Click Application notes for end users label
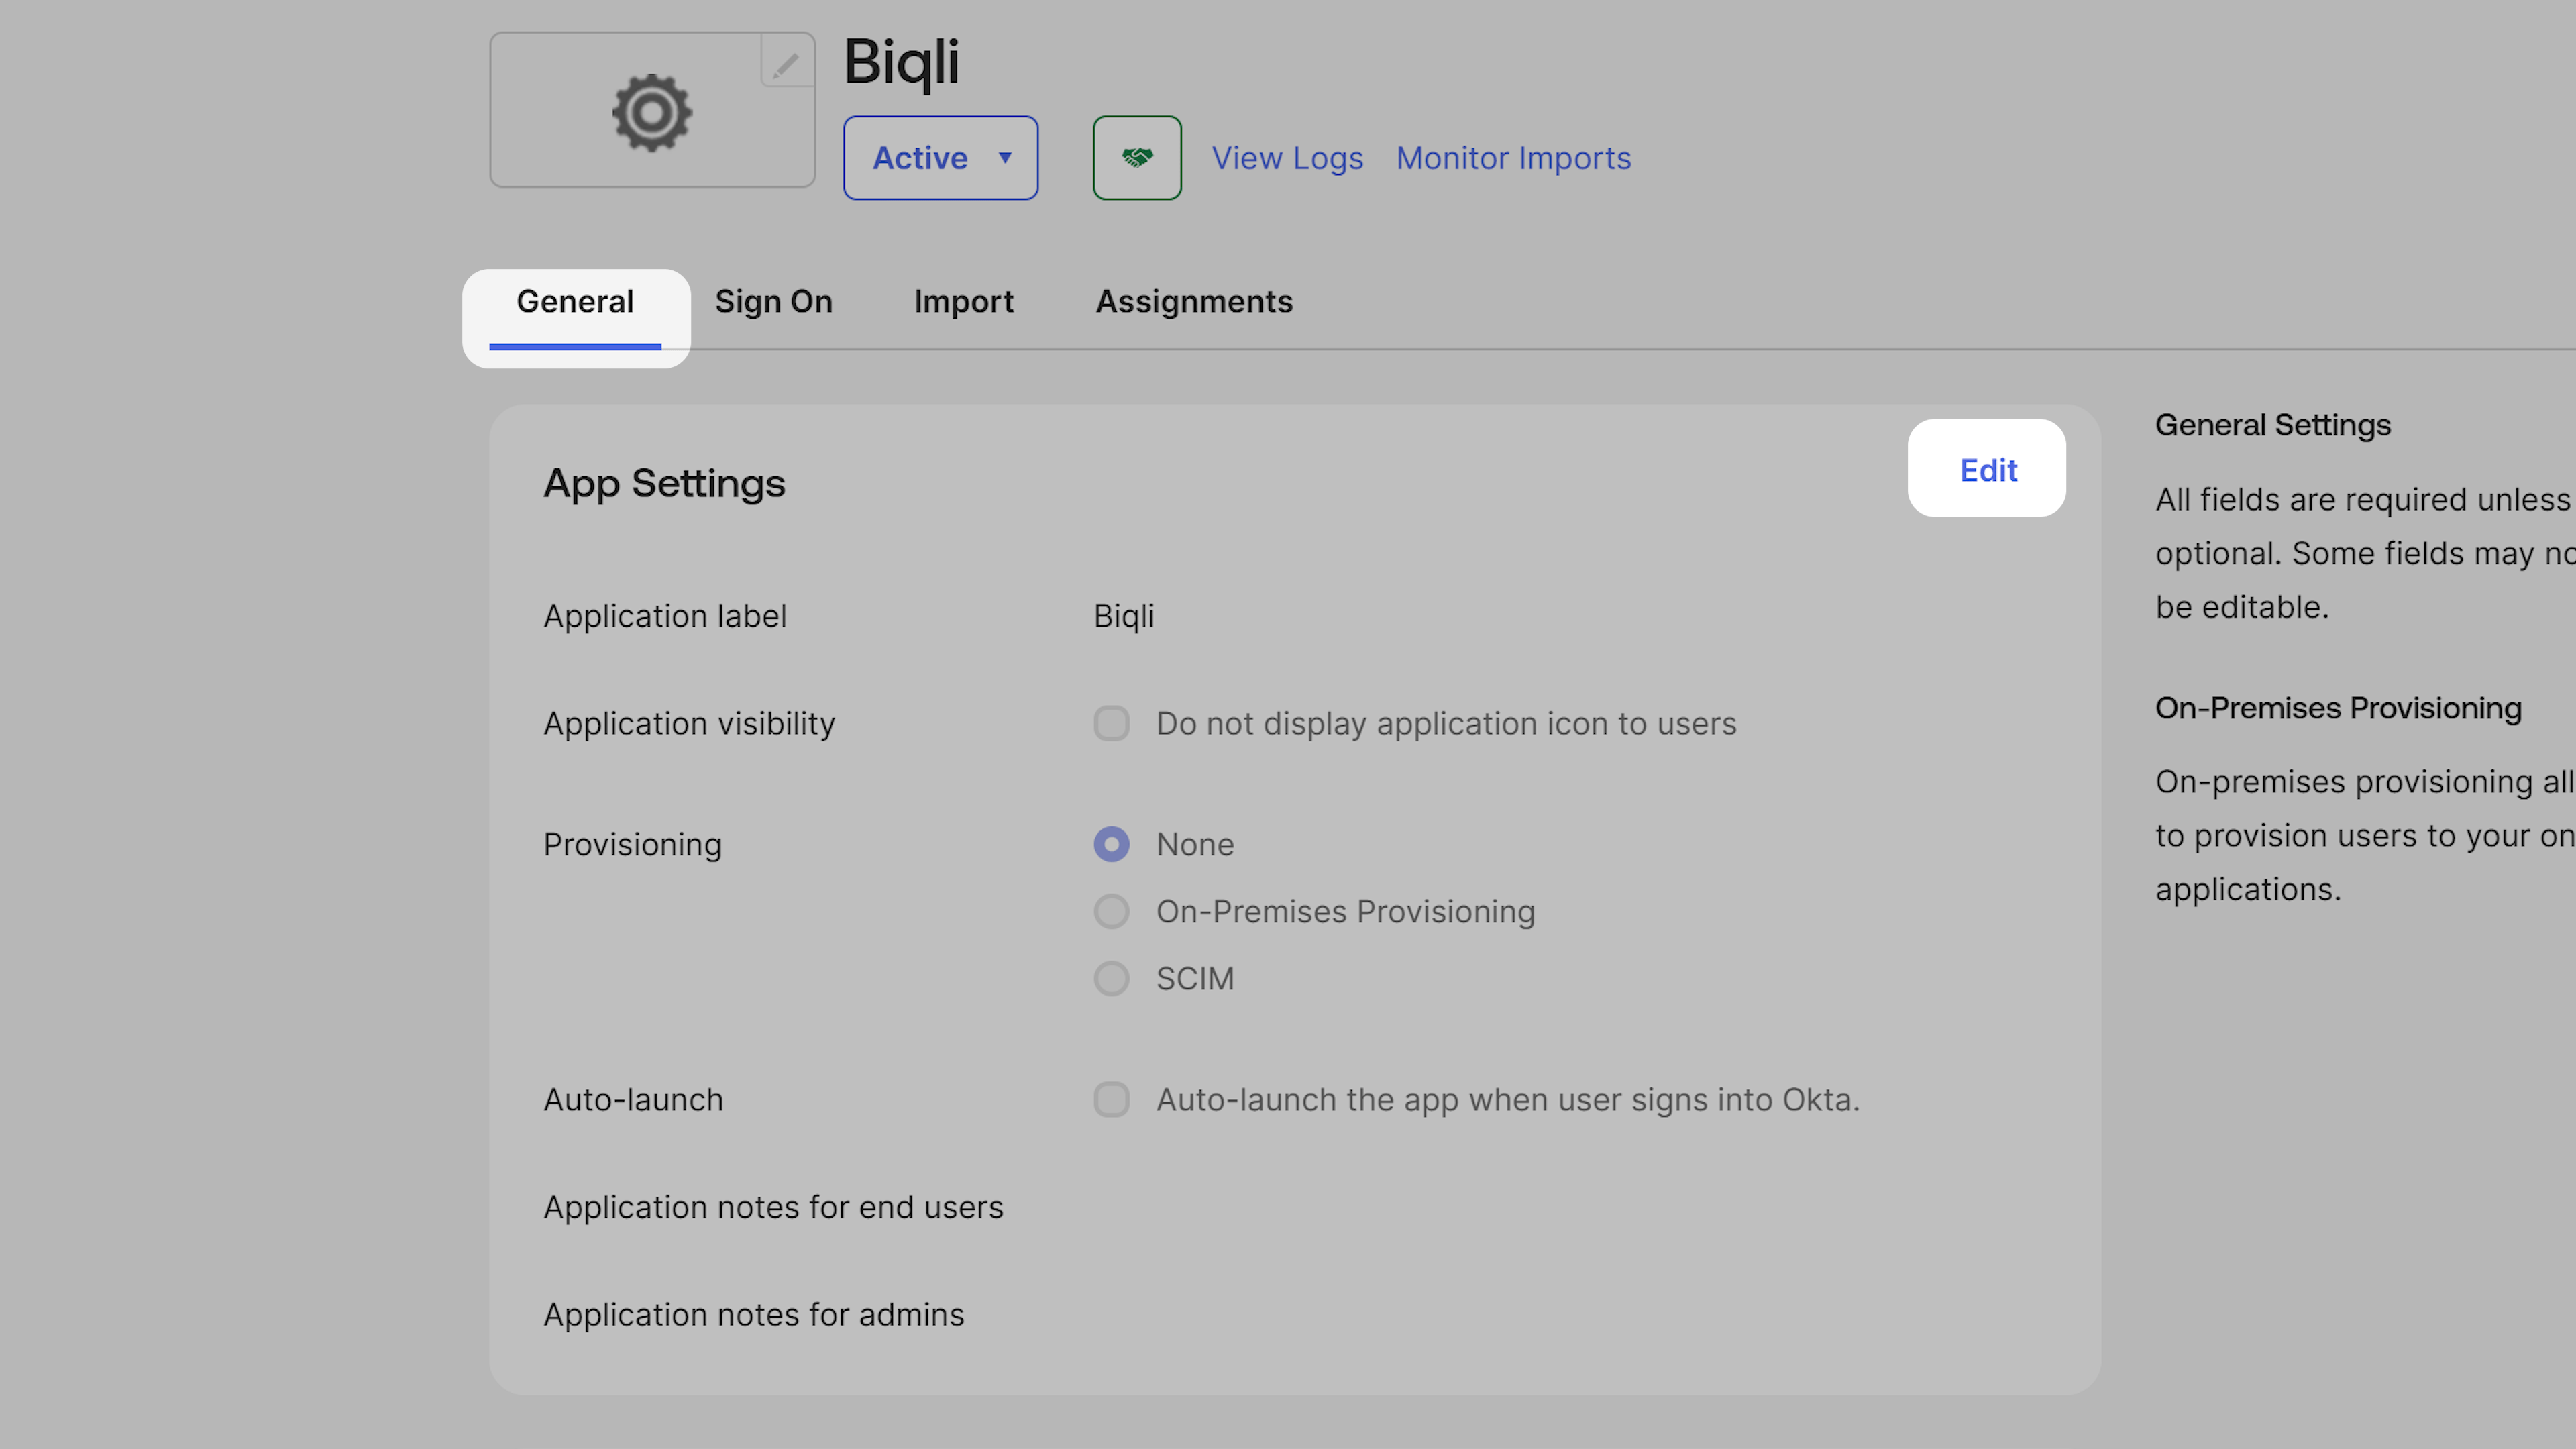2576x1449 pixels. pos(773,1207)
